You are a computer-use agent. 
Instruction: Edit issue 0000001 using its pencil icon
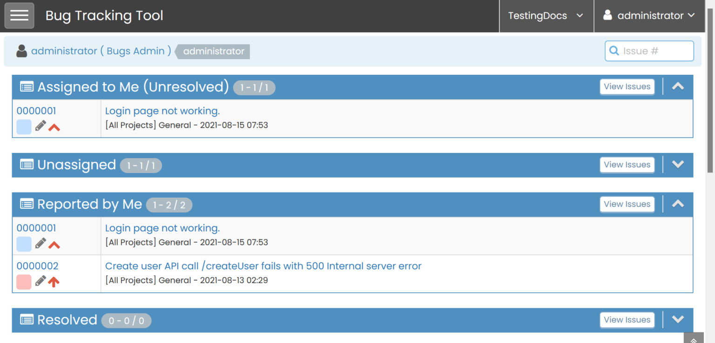tap(40, 125)
